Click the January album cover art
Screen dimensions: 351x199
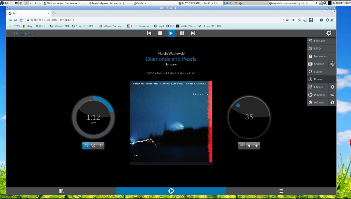point(171,122)
